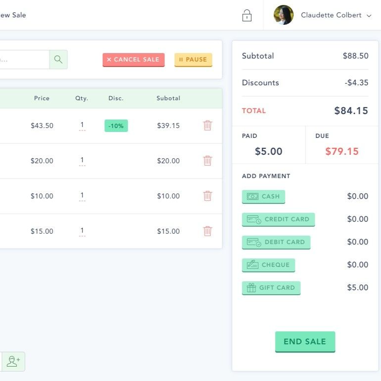Click the $0.00 debit card amount
The image size is (381, 381).
[358, 242]
